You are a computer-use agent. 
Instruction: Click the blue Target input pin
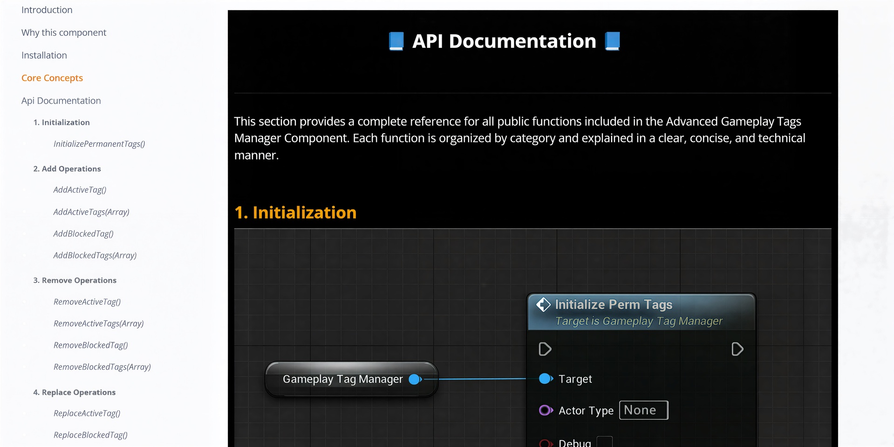pos(546,379)
